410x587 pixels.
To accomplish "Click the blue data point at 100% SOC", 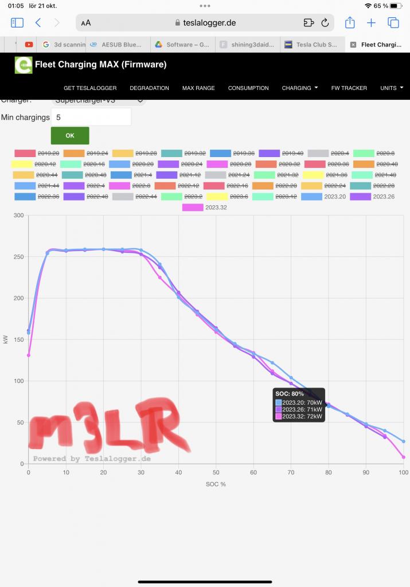I will (403, 441).
